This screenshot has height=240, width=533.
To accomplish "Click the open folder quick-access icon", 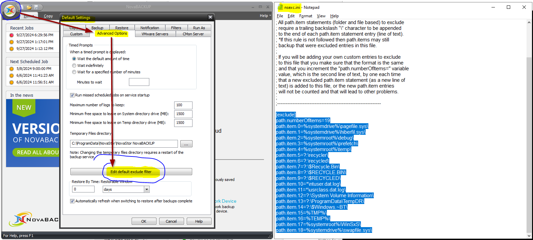I will point(29,7).
